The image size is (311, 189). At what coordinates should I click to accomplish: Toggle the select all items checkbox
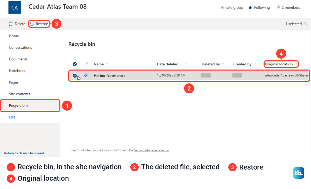pyautogui.click(x=75, y=64)
